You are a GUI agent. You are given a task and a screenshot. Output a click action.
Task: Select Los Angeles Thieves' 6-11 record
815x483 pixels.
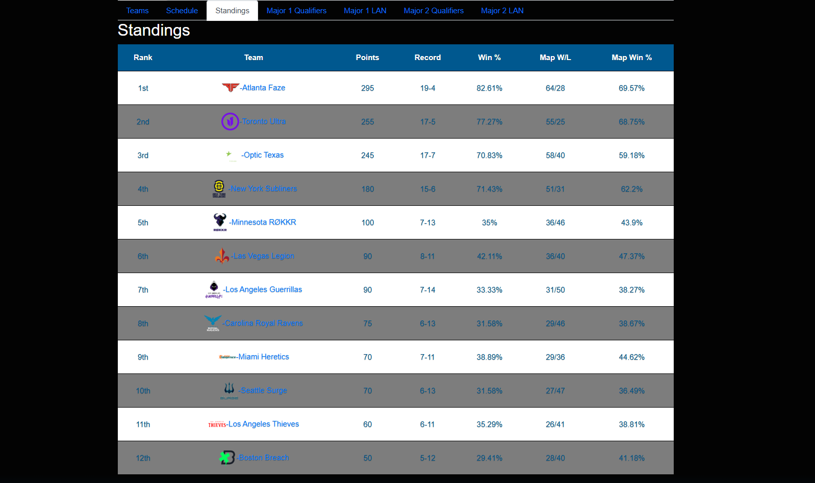[427, 424]
